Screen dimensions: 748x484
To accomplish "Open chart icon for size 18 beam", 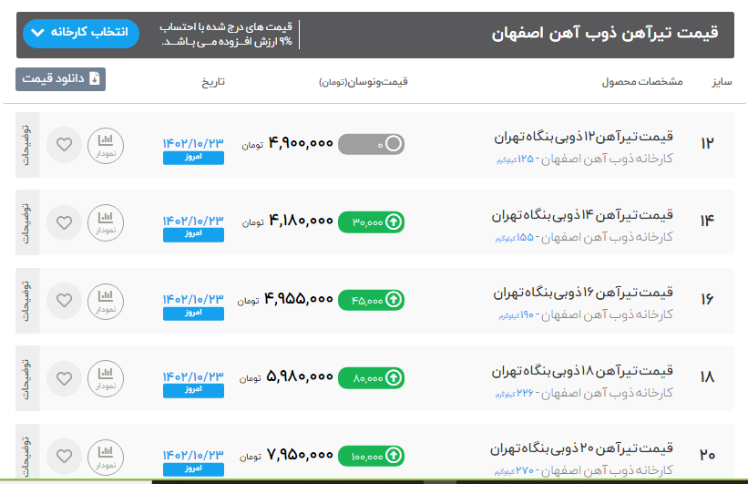I will point(106,376).
